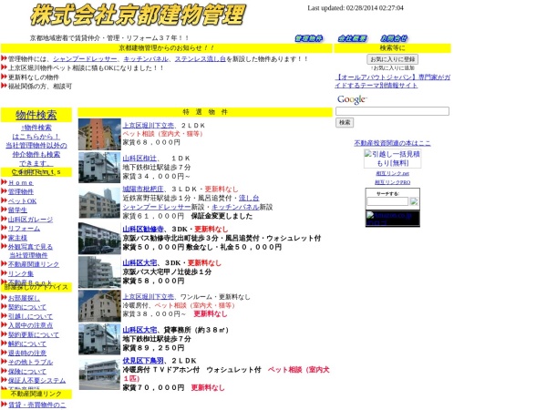Click the キッチンパネル link in the news
Viewport: 547px width, 410px height.
(x=146, y=59)
